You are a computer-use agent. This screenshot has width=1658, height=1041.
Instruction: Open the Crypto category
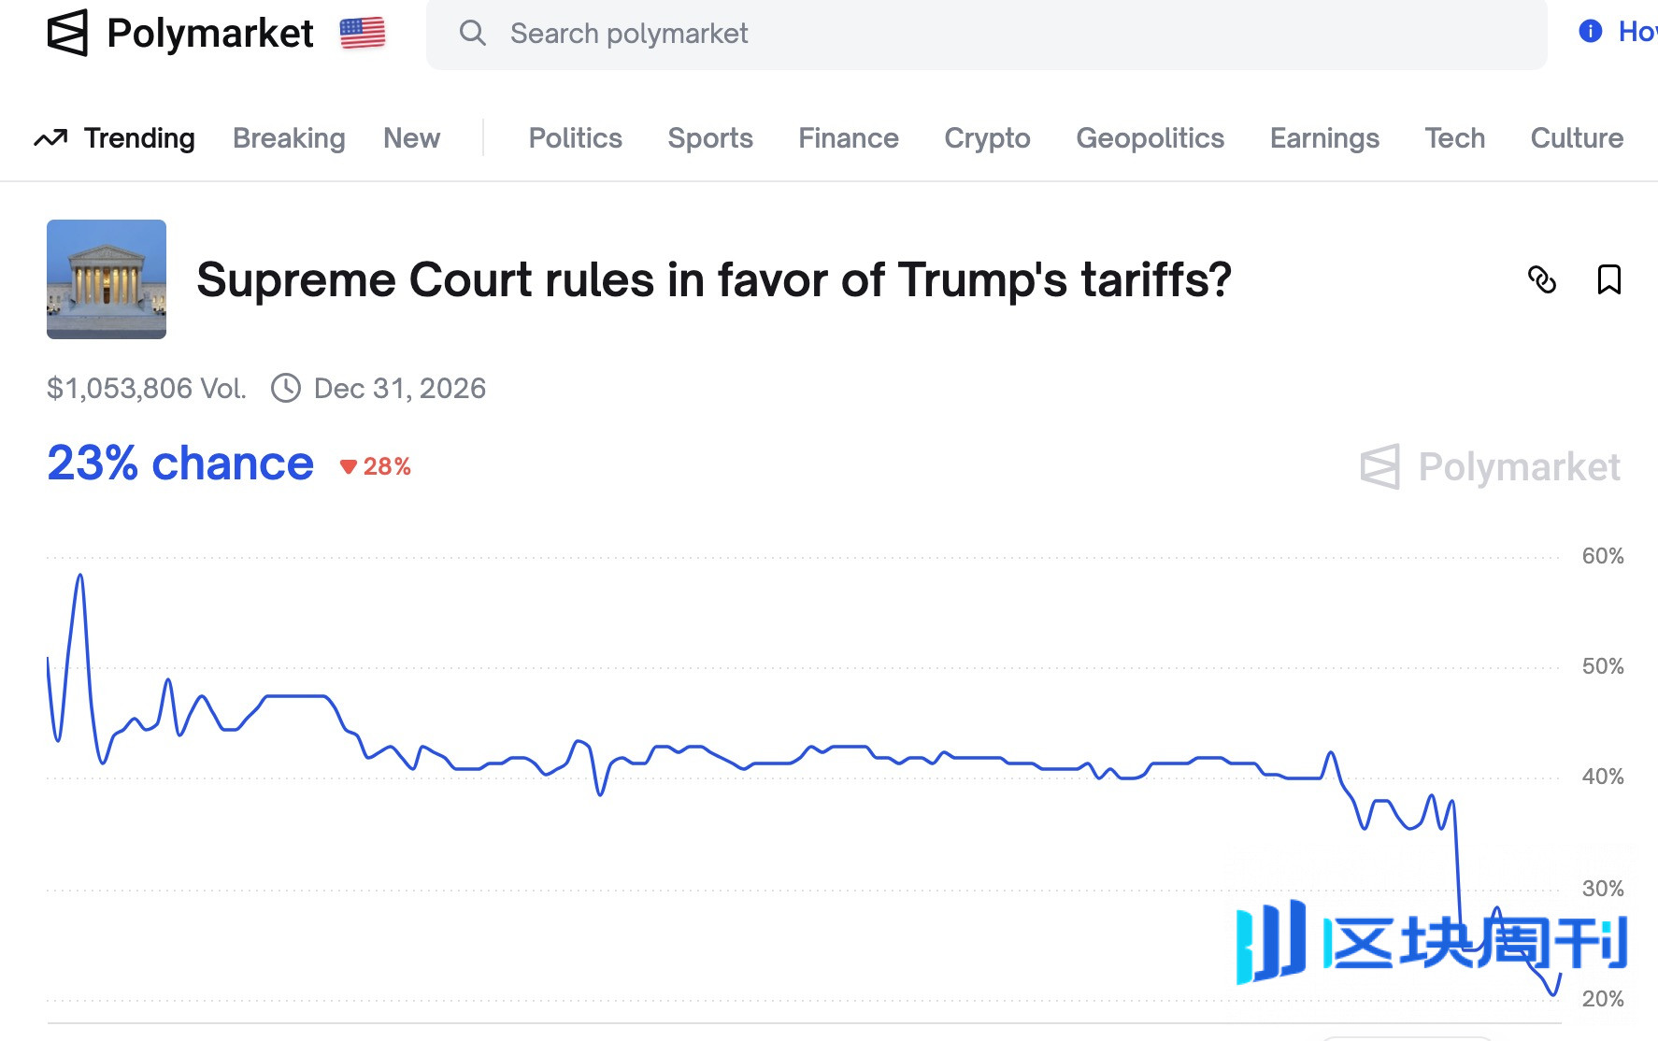point(987,138)
